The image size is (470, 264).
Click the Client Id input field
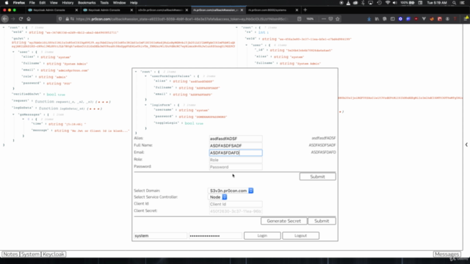[x=236, y=204]
